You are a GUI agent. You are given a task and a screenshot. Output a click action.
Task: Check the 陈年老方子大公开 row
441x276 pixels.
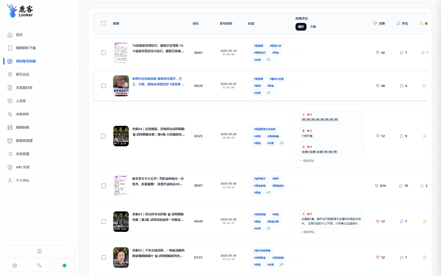(104, 186)
